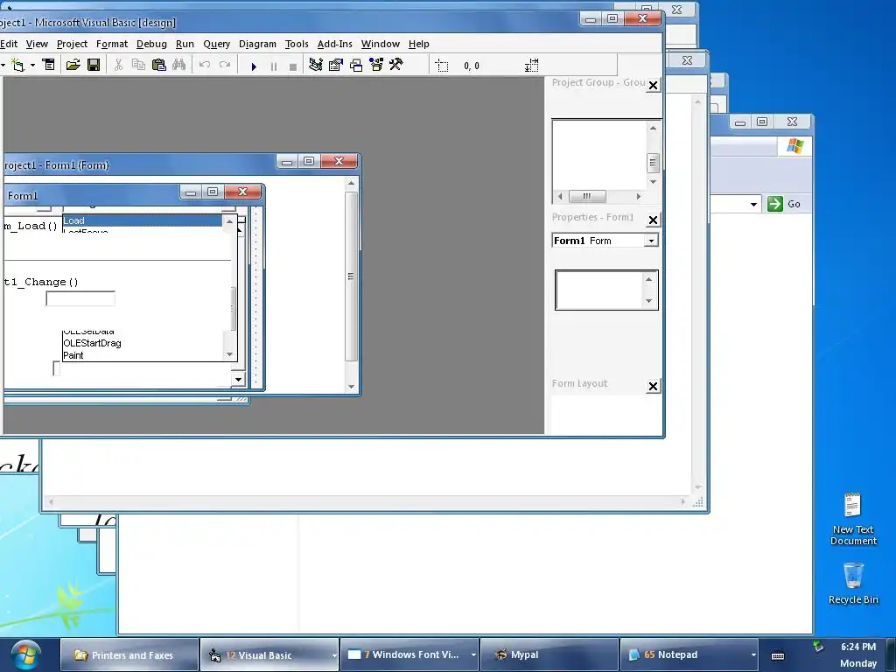Click the Open Project folder icon
The height and width of the screenshot is (672, 896).
point(73,65)
